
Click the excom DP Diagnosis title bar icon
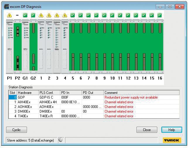(6, 6)
